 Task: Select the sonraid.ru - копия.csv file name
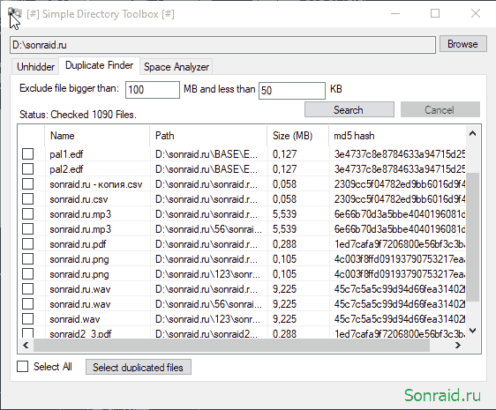click(x=96, y=184)
